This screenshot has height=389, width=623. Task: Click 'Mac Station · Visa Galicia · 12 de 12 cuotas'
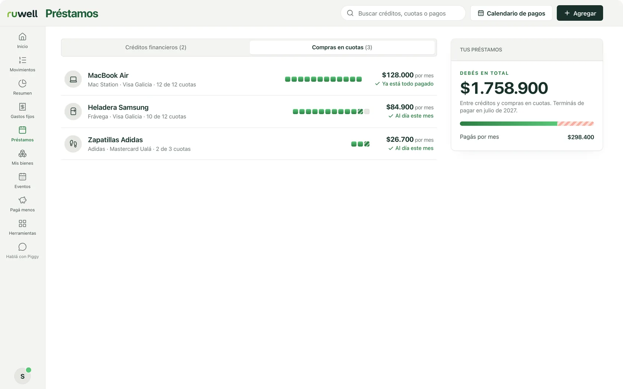tap(142, 85)
